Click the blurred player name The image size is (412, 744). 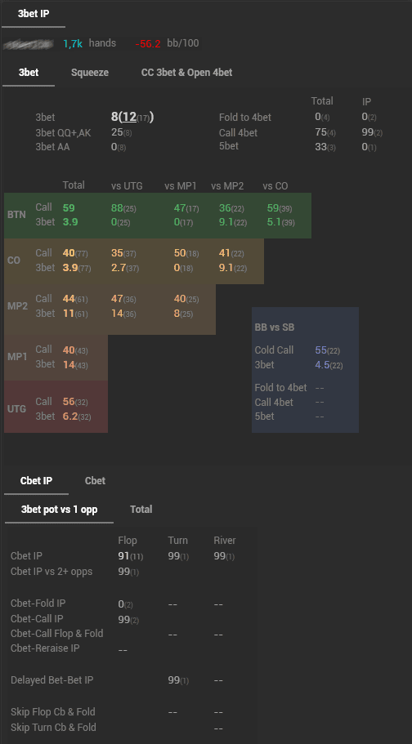[30, 44]
